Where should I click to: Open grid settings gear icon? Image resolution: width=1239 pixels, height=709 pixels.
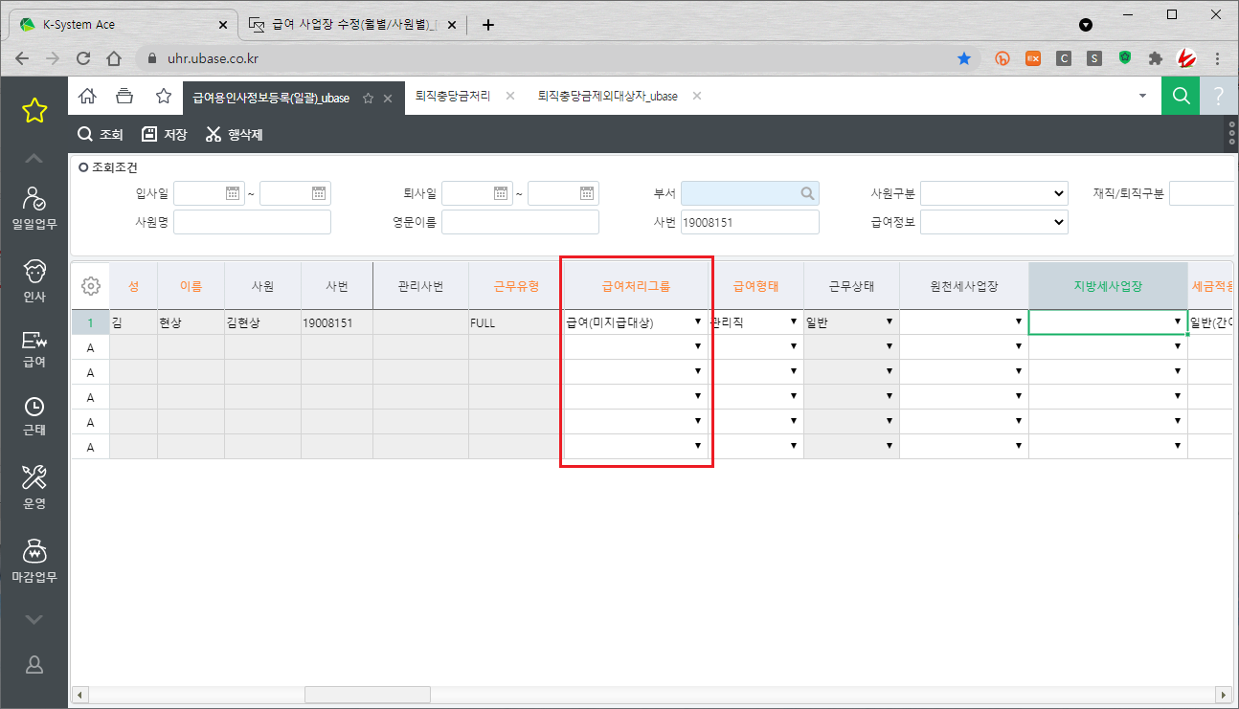click(x=91, y=285)
